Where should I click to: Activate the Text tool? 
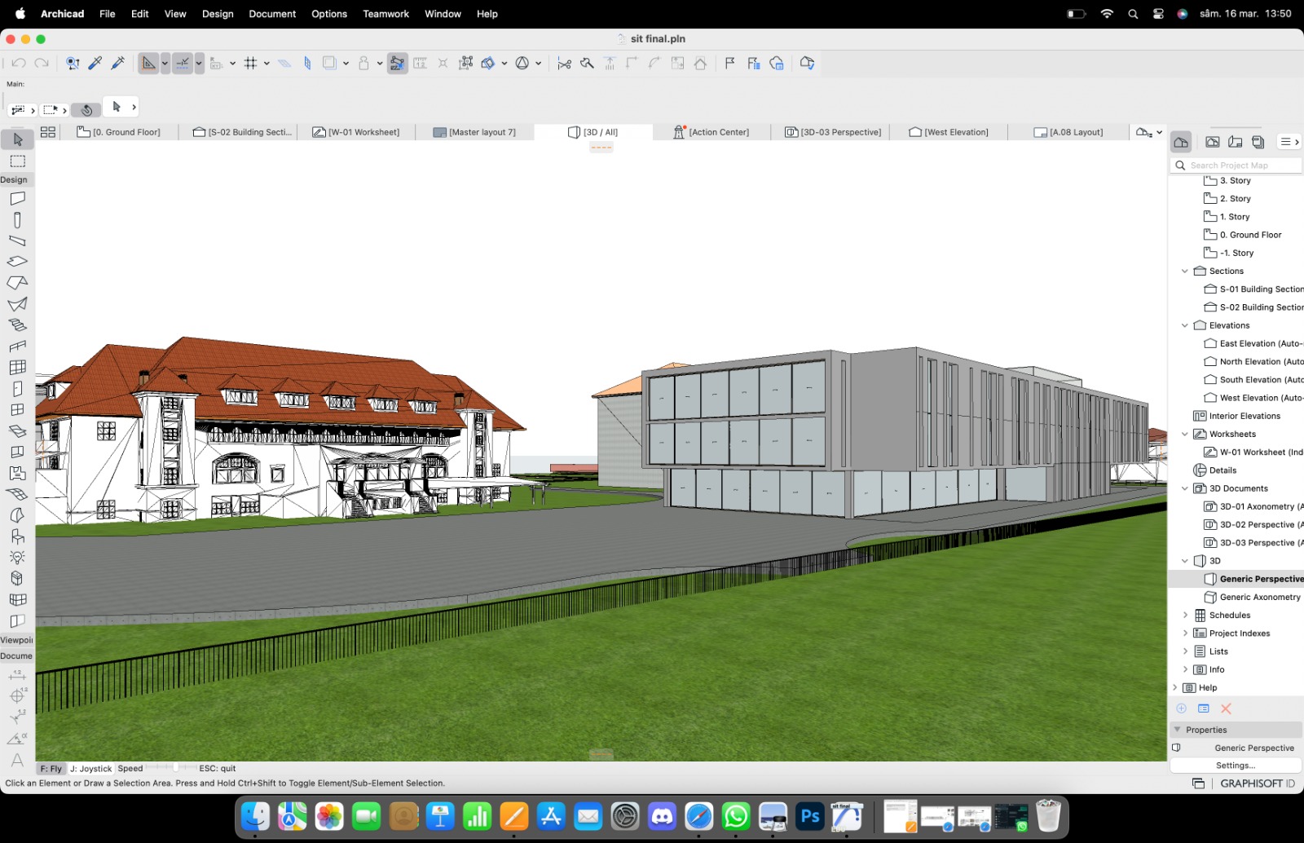[17, 760]
